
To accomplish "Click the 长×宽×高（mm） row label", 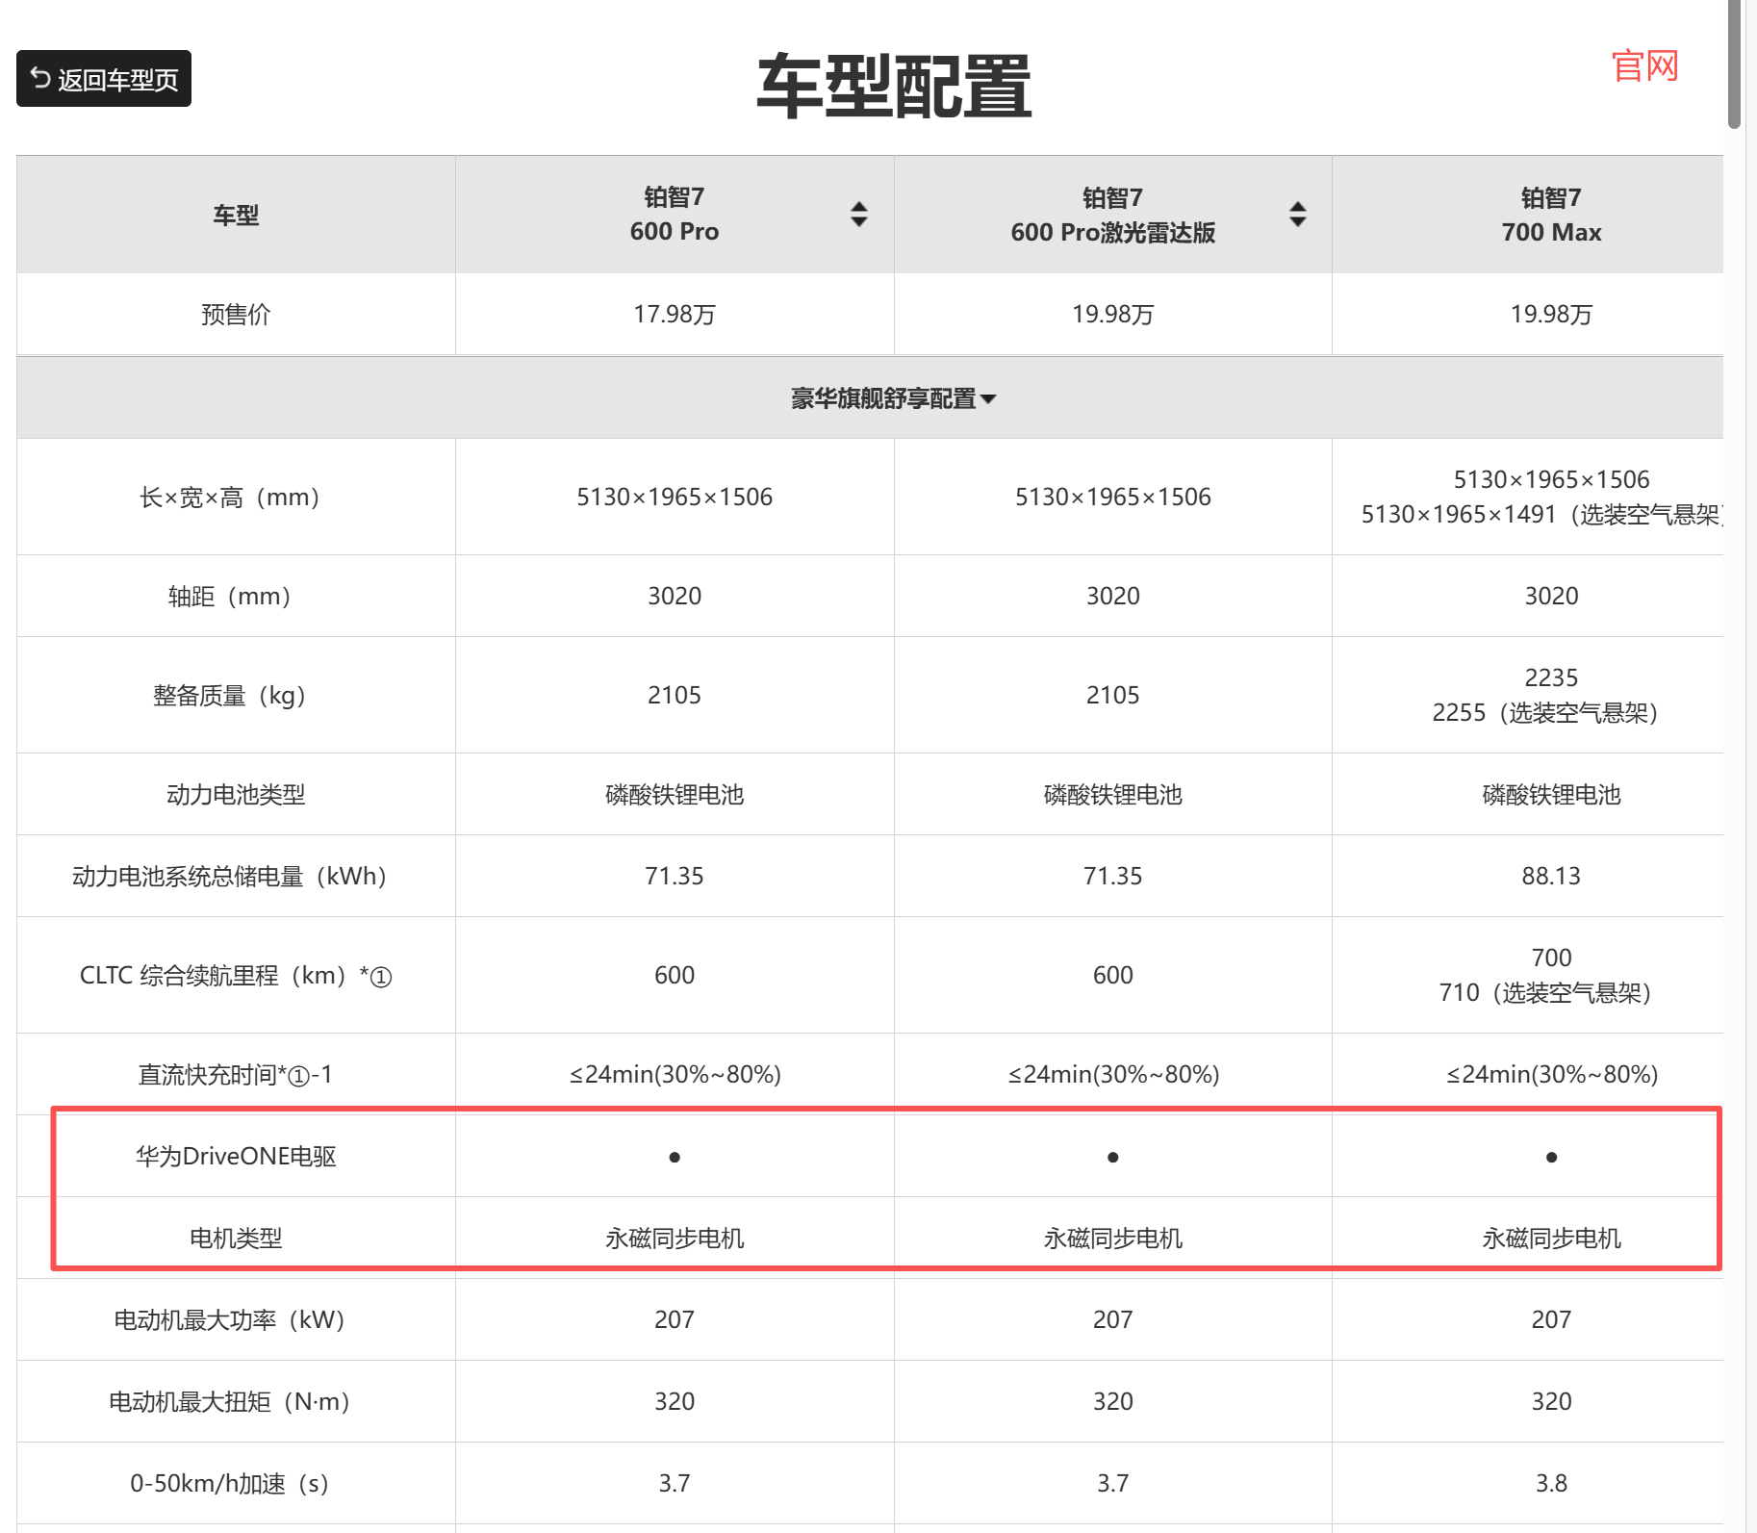I will 230,498.
